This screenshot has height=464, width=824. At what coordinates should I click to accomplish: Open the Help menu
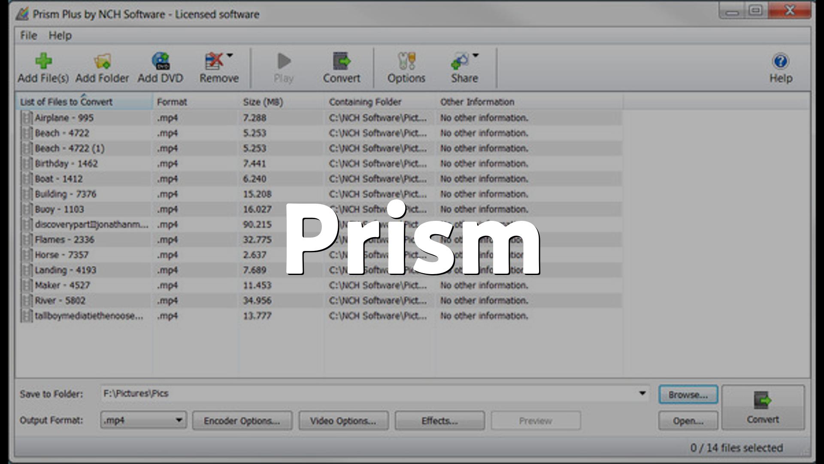coord(60,36)
